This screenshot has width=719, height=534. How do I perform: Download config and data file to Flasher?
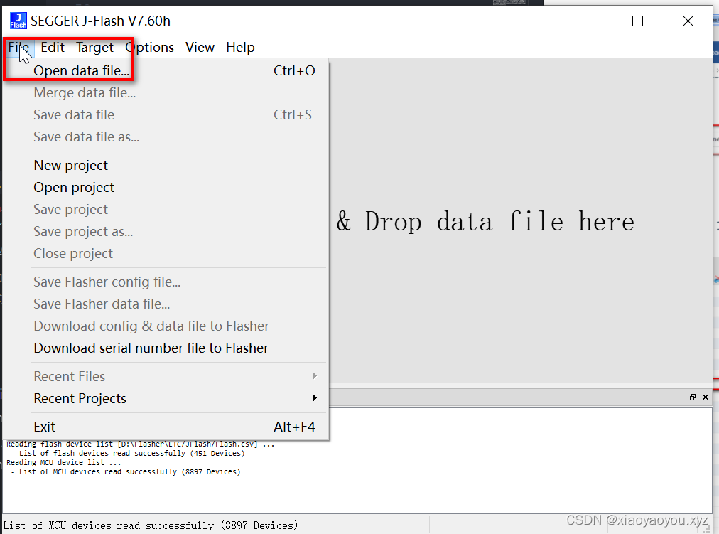pos(151,326)
